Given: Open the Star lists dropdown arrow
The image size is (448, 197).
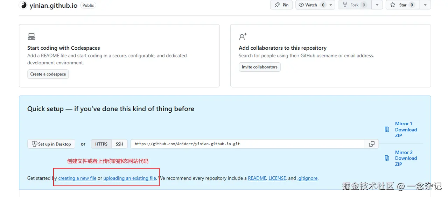Looking at the screenshot, I should click(x=425, y=5).
